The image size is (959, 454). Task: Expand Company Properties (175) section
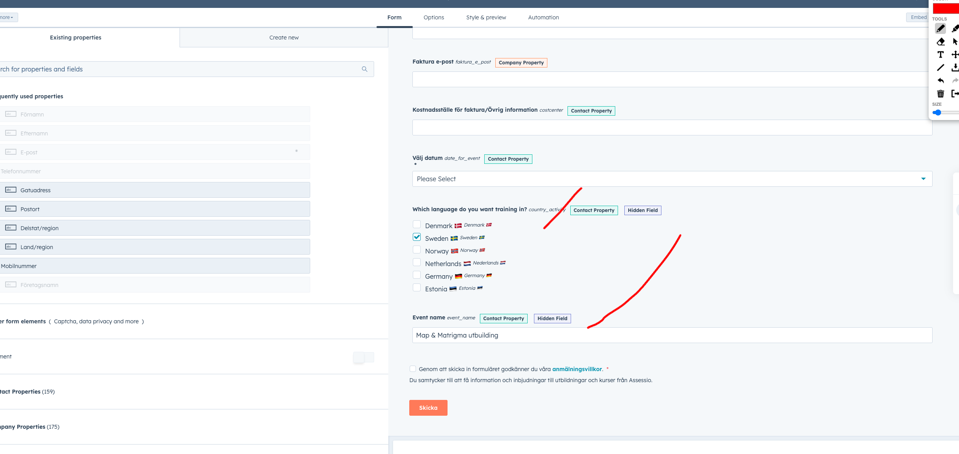point(30,427)
